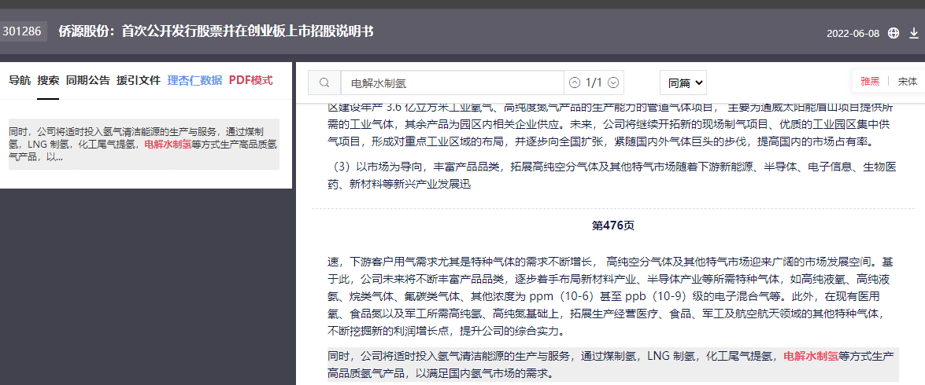Click the magnifier search icon
The width and height of the screenshot is (925, 385).
click(x=324, y=82)
